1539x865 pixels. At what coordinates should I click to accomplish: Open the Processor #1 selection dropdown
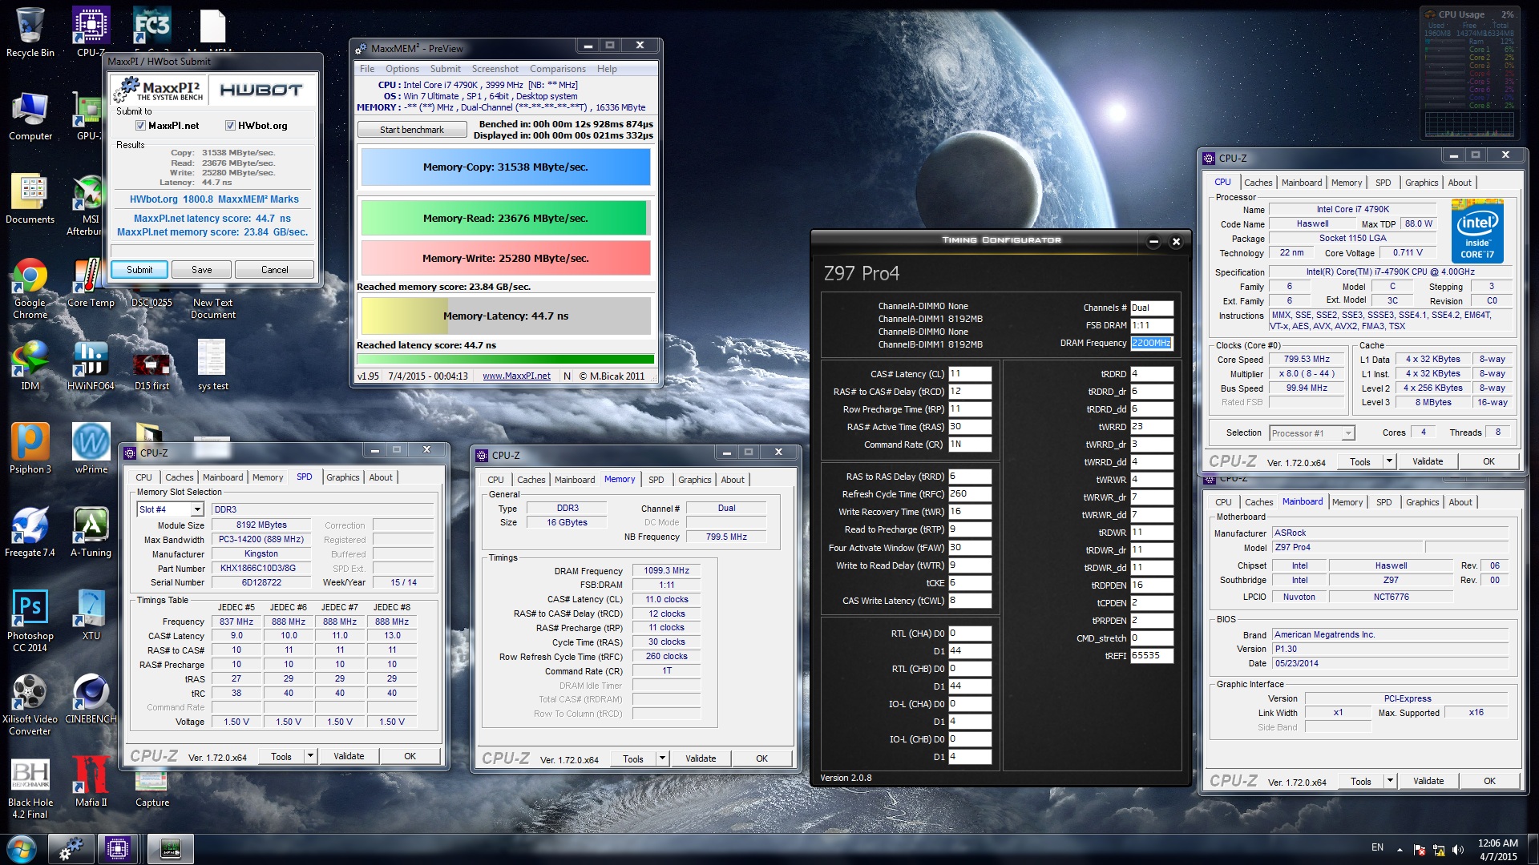point(1311,433)
